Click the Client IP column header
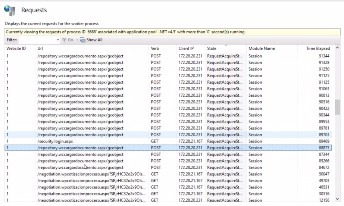344x206 pixels. 186,49
